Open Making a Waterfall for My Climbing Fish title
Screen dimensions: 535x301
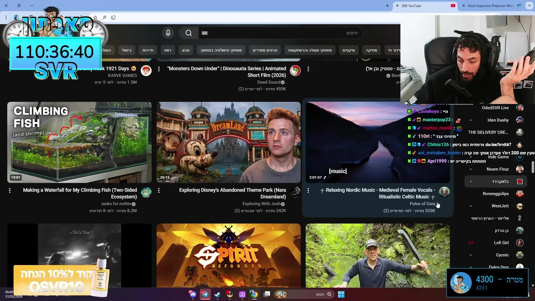(80, 193)
